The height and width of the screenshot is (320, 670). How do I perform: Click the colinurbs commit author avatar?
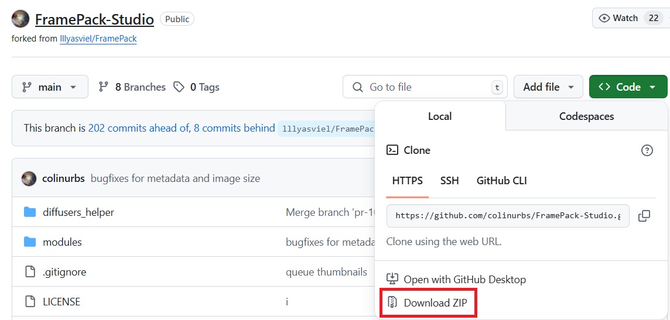click(x=29, y=178)
